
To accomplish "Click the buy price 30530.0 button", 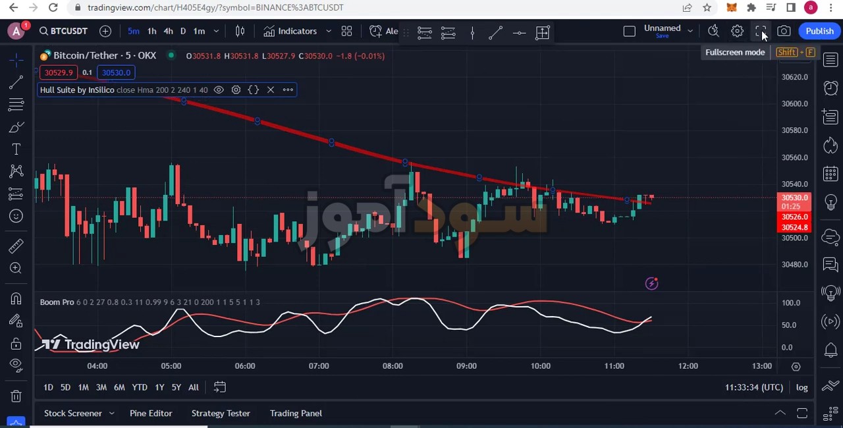I will (x=116, y=72).
